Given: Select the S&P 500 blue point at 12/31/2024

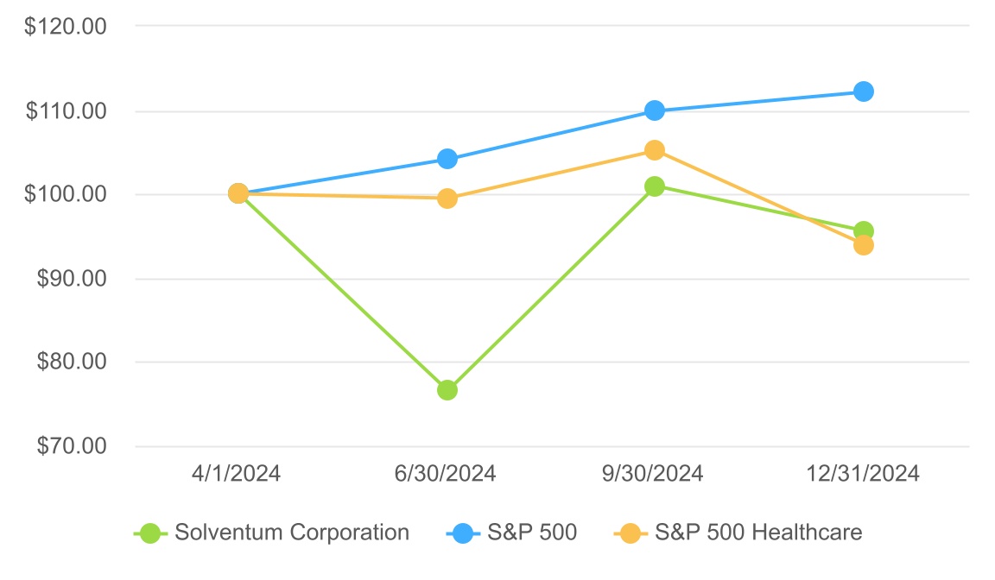Looking at the screenshot, I should click(863, 91).
